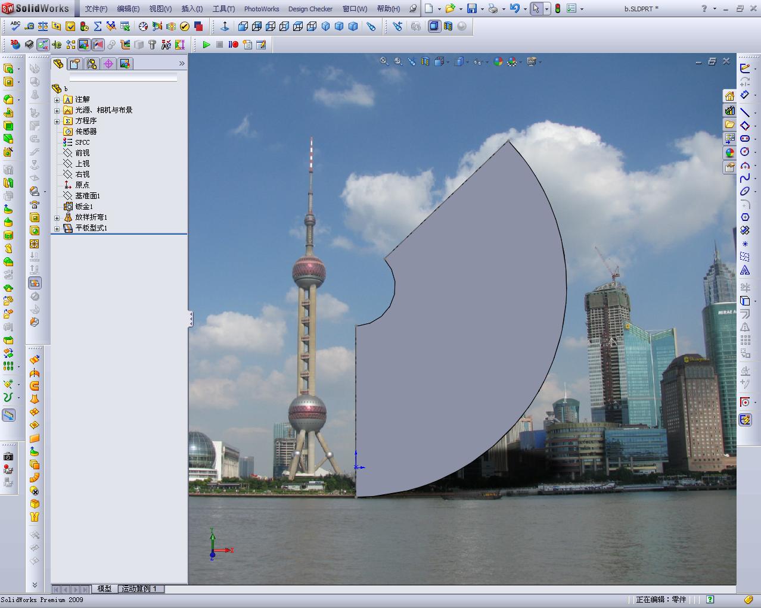Click the Rebuild traffic light icon
The image size is (761, 608).
point(558,9)
